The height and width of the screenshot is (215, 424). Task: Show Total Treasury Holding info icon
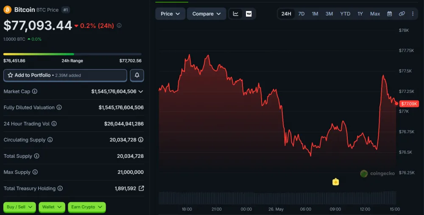(x=60, y=188)
